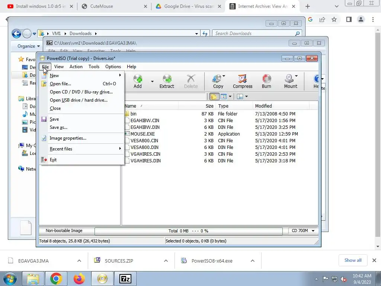Screen dimensions: 381x286
Task: Open Chrome side panel icon
Action: (x=349, y=19)
